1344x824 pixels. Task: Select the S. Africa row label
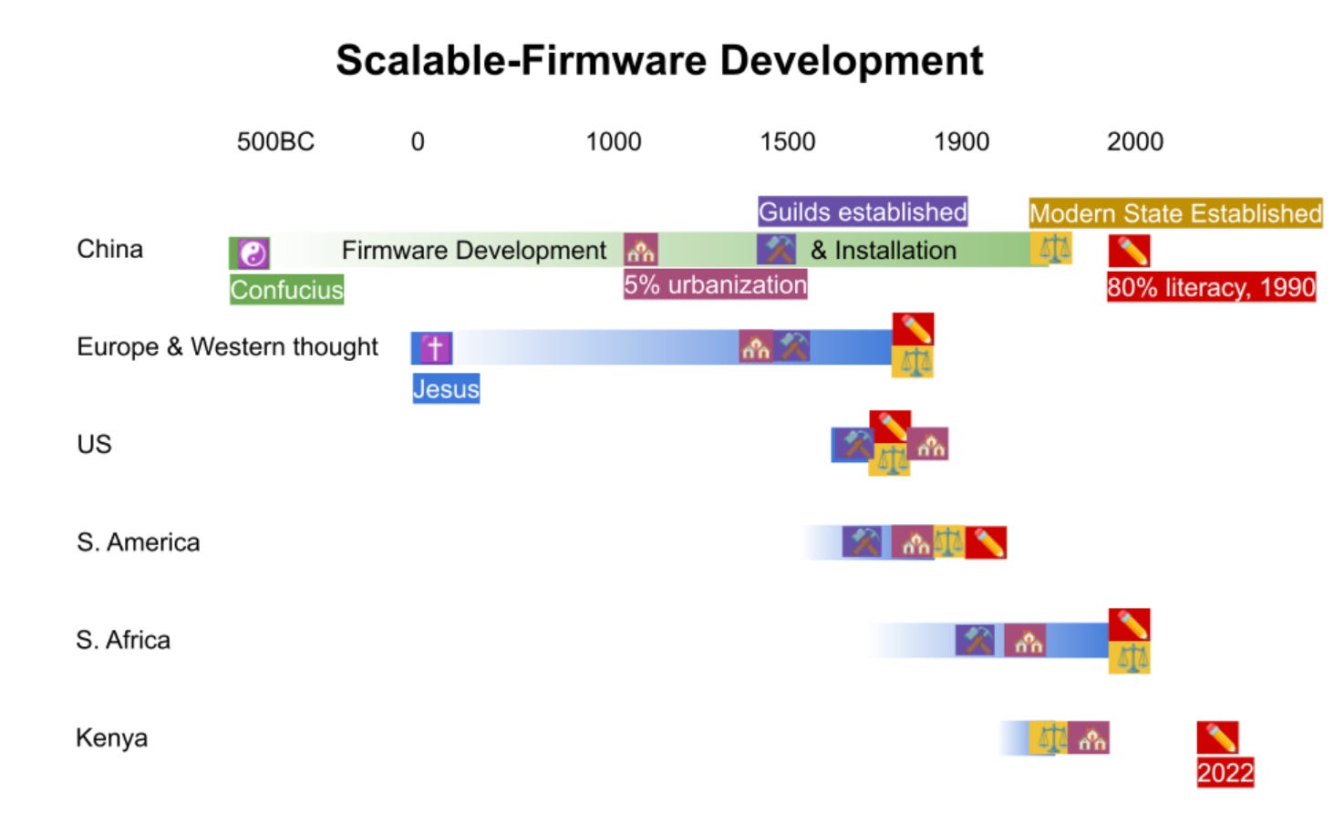[123, 640]
